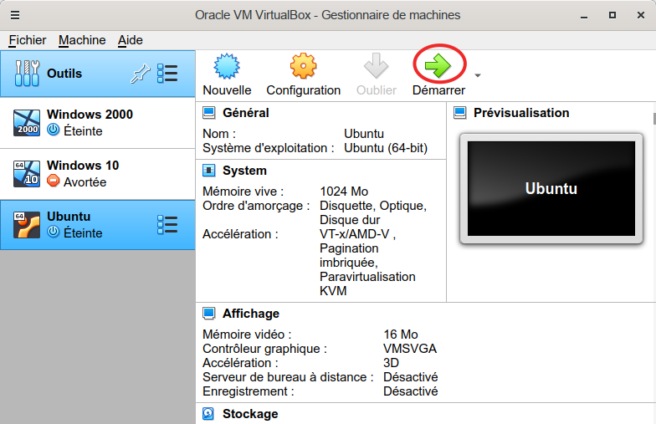Image resolution: width=656 pixels, height=424 pixels.
Task: Click the pin icon in Outils
Action: point(139,74)
